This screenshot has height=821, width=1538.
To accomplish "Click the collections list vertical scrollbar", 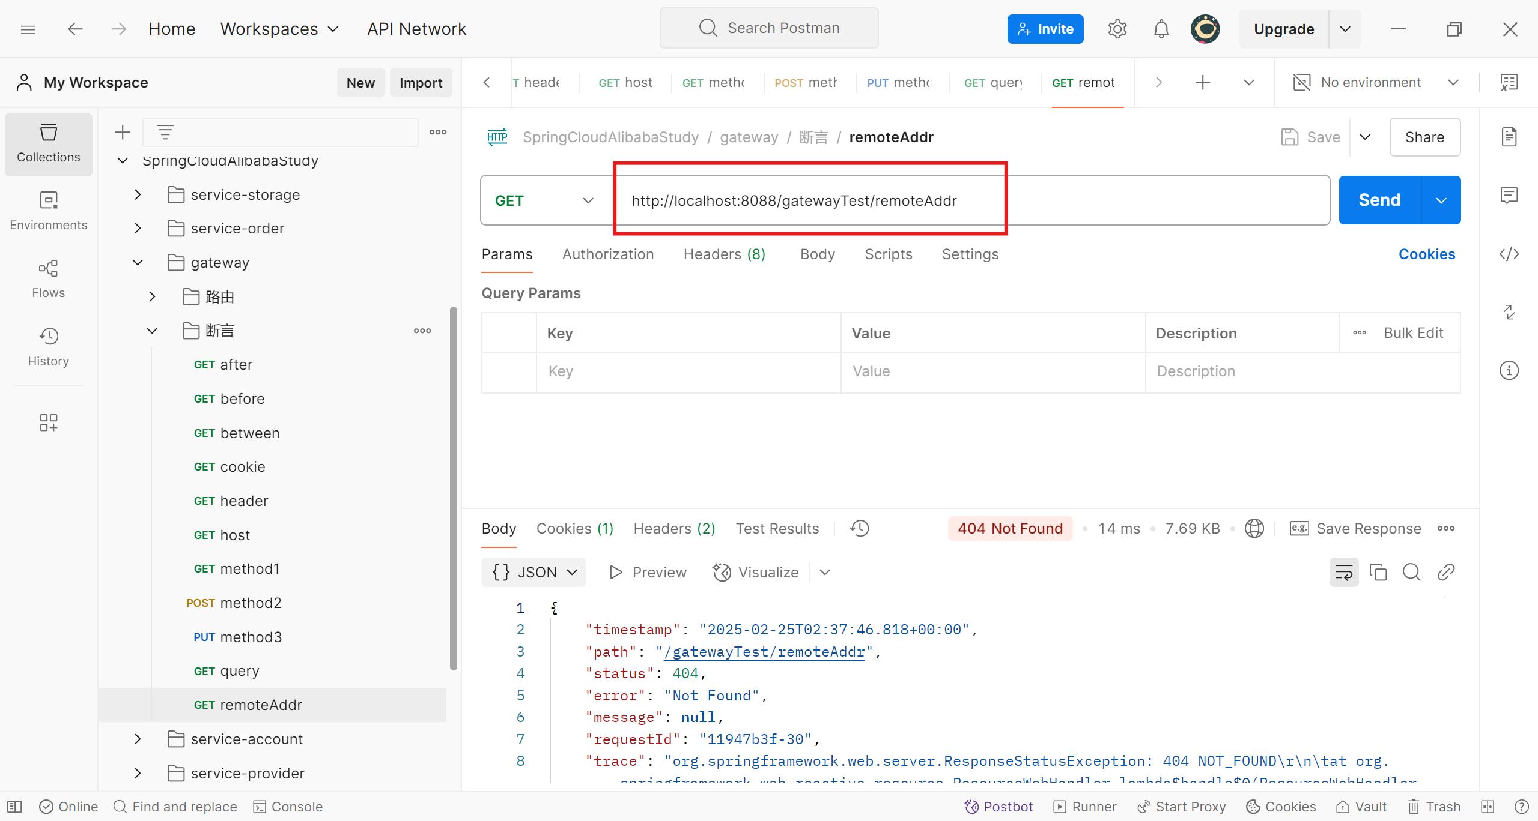I will click(453, 487).
